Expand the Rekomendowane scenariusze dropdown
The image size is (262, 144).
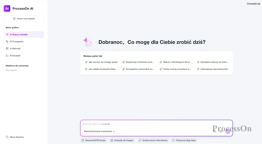pyautogui.click(x=99, y=131)
